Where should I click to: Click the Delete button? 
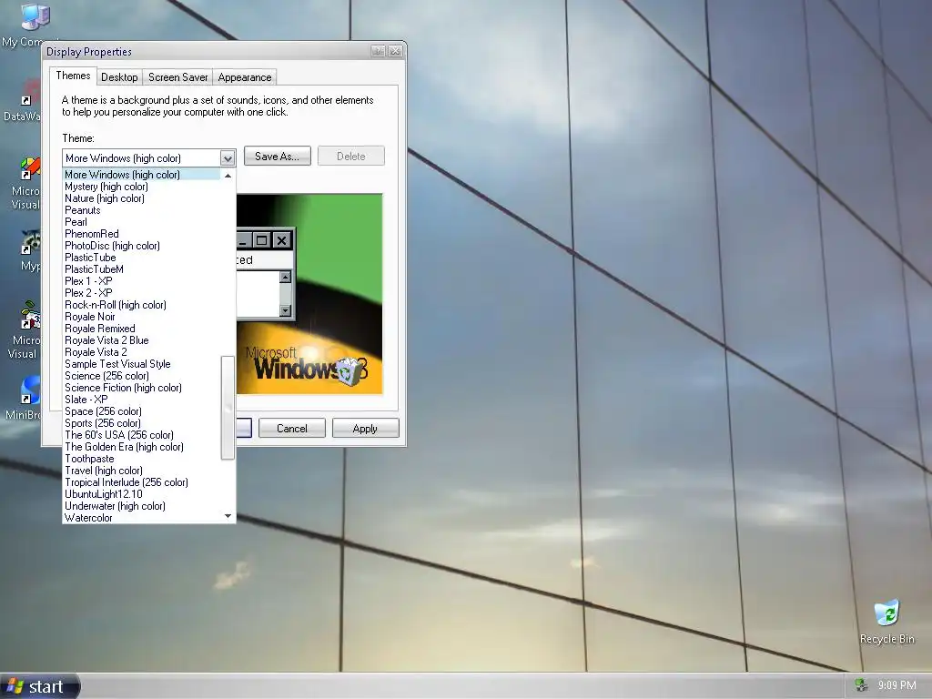pos(350,156)
